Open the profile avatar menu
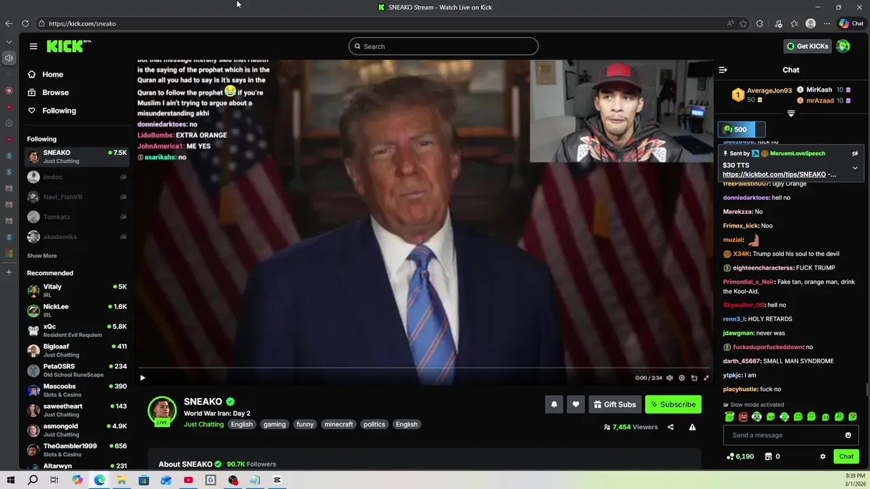 point(843,46)
